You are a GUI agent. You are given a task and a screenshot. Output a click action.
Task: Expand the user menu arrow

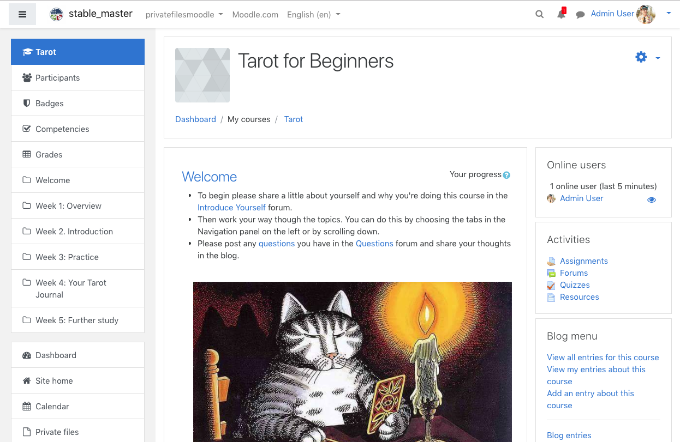click(x=669, y=14)
